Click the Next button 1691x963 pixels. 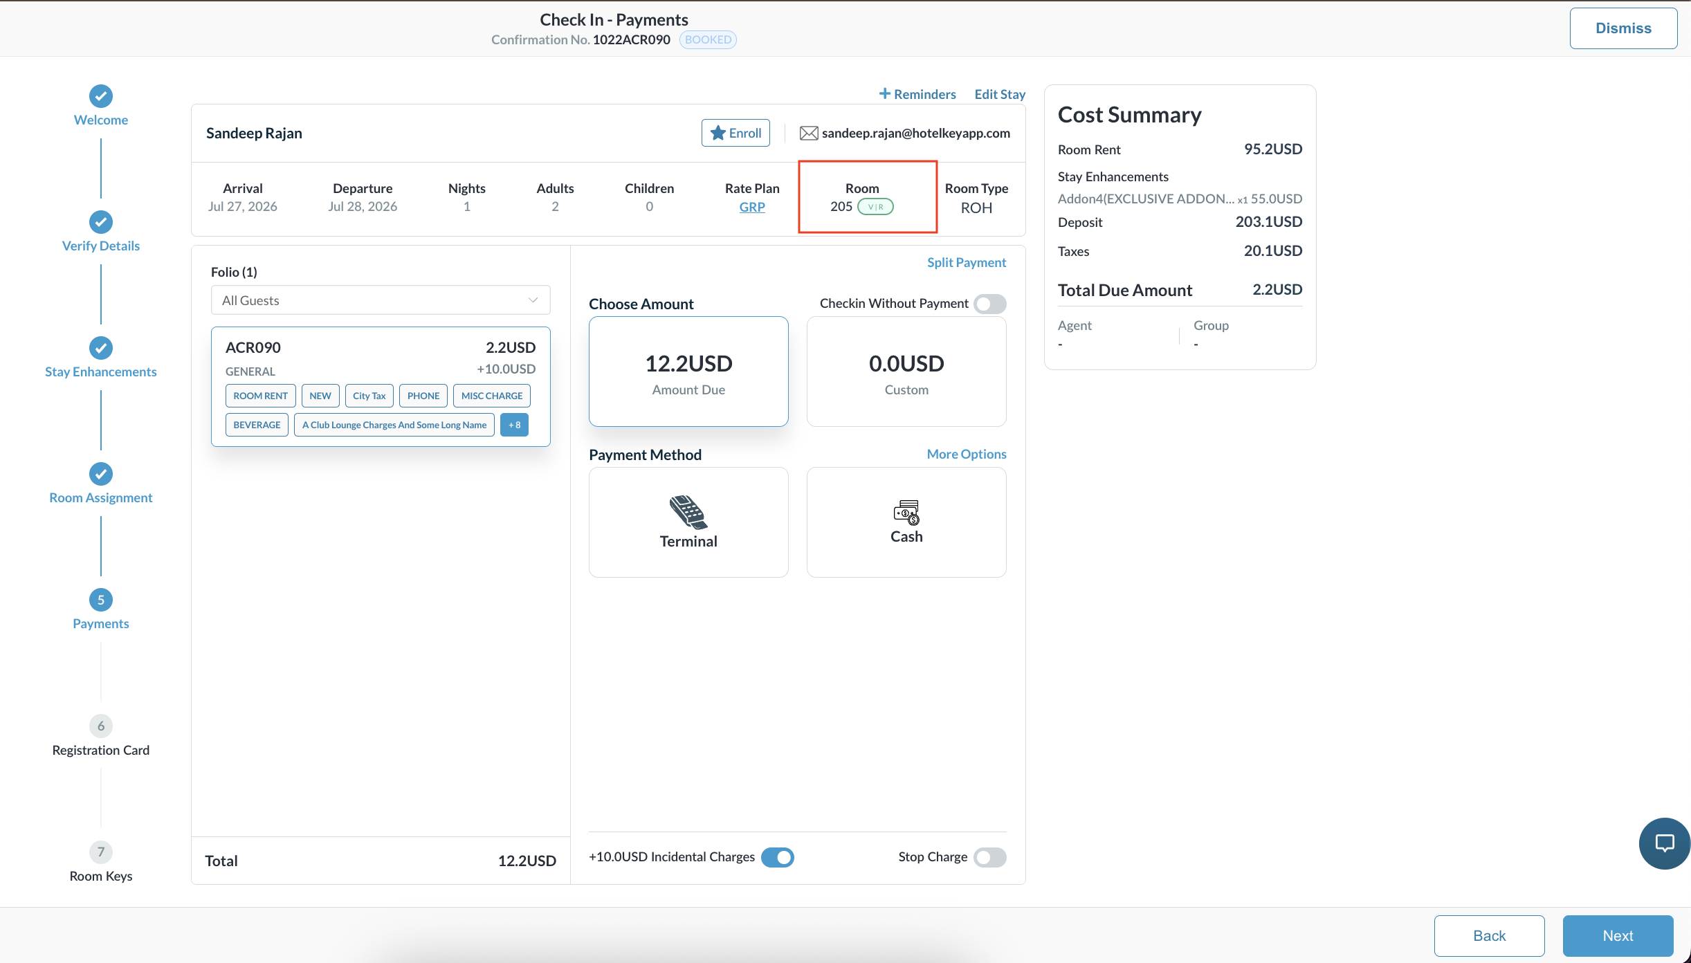(x=1618, y=935)
